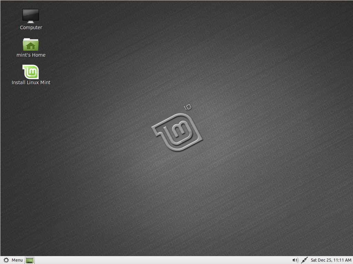This screenshot has height=264, width=353.
Task: Click the Show Desktop panel icon
Action: click(30, 260)
